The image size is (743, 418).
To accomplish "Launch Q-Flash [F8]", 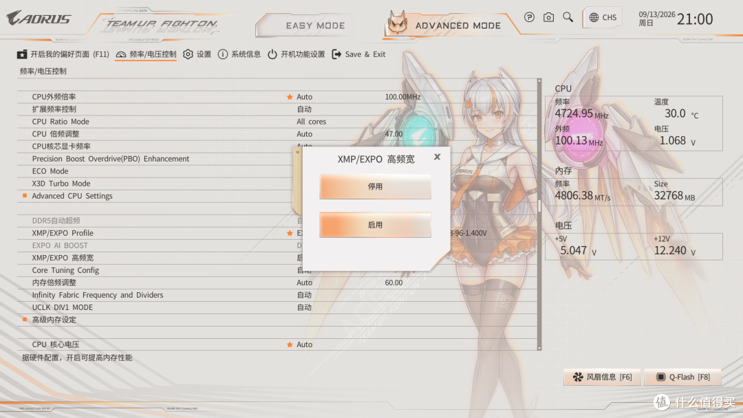I will pyautogui.click(x=683, y=377).
